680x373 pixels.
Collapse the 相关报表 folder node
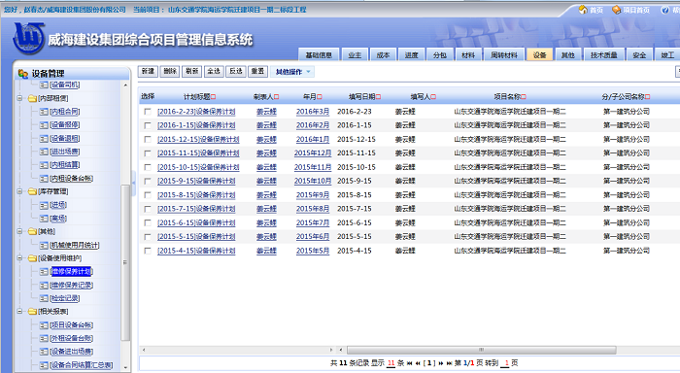[x=19, y=311]
